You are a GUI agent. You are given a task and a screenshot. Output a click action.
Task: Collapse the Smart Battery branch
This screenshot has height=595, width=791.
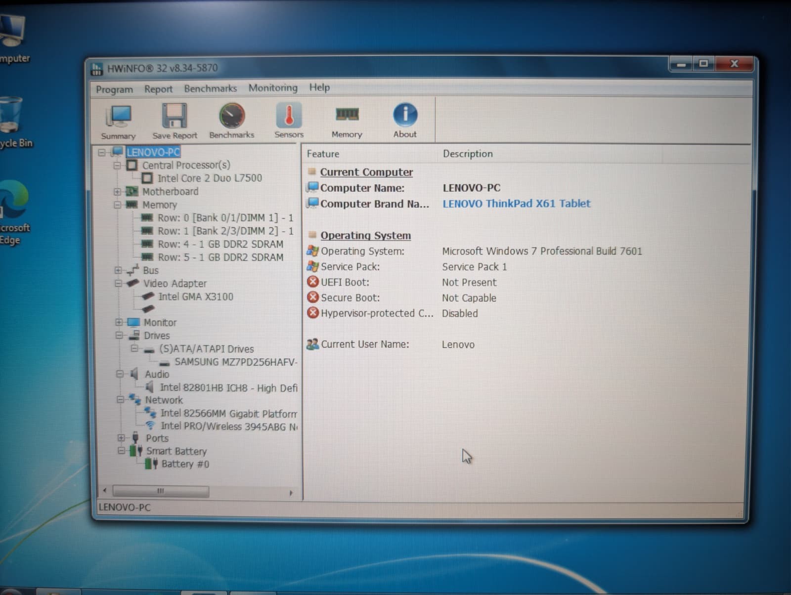pyautogui.click(x=121, y=451)
